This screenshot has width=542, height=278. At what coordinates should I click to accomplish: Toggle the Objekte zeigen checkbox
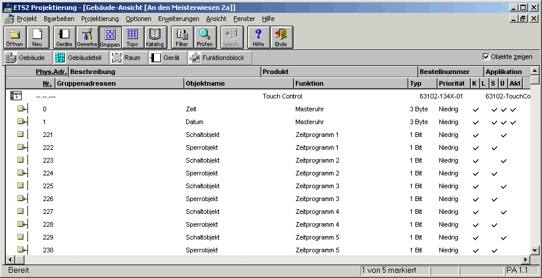[486, 57]
